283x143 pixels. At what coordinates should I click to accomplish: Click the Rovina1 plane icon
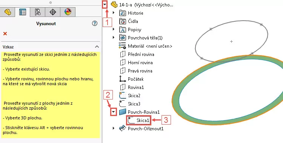(x=123, y=87)
